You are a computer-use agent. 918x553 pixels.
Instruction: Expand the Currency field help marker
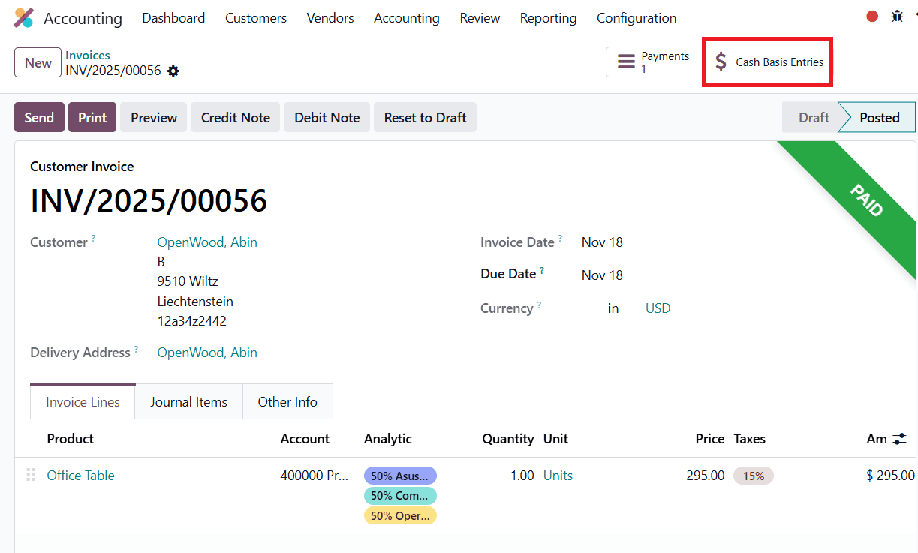[537, 303]
